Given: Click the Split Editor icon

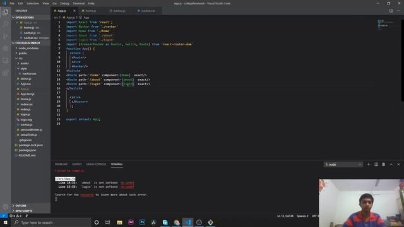Looking at the screenshot, I should tap(391, 11).
